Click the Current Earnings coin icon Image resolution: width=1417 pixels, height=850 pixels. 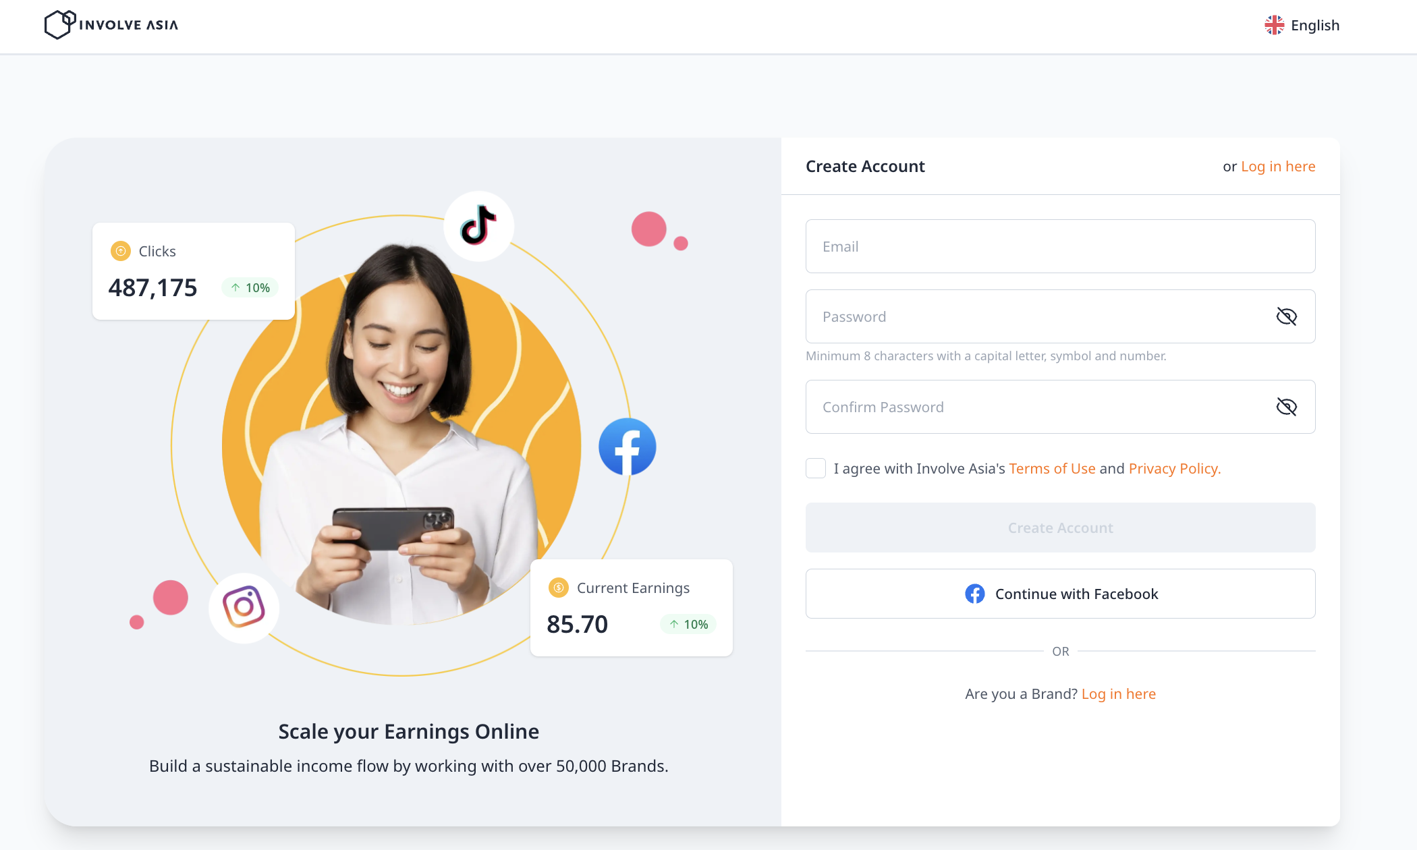click(x=559, y=588)
